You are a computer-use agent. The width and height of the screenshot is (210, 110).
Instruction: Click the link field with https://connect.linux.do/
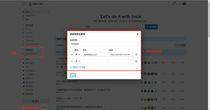[121, 55]
